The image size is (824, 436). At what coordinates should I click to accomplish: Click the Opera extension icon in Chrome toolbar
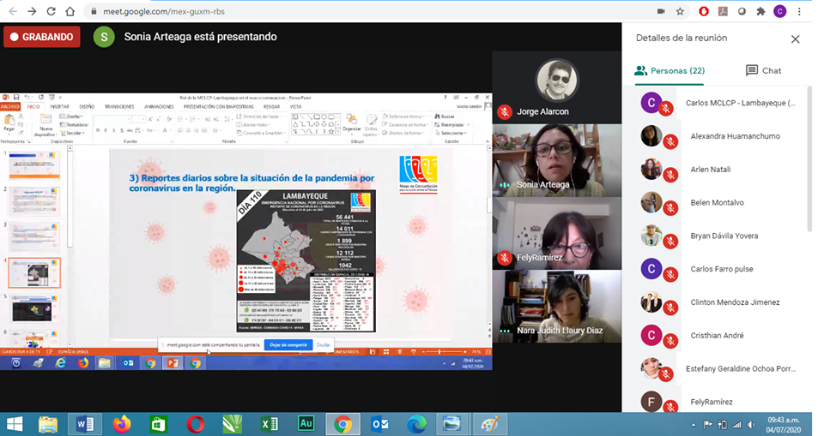point(704,11)
